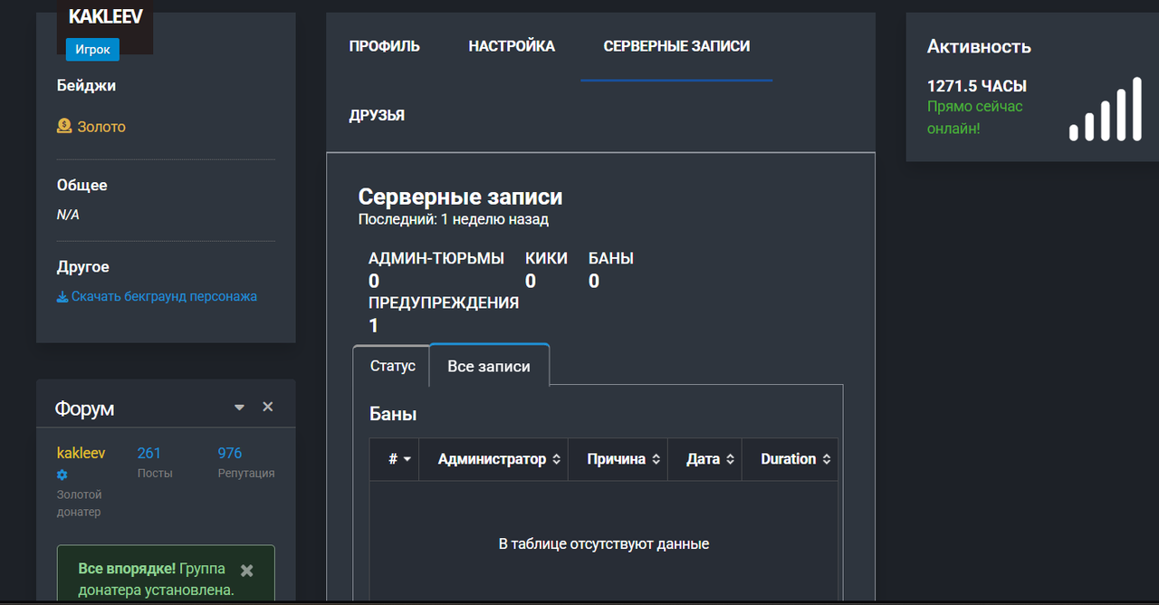Open the kakleev forum username link
The height and width of the screenshot is (605, 1159).
[x=81, y=453]
